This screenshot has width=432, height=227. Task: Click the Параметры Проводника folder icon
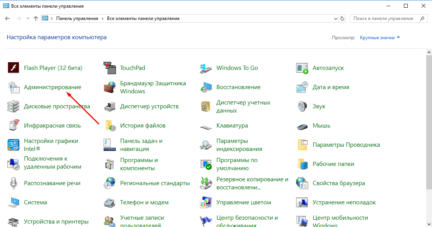click(x=303, y=145)
